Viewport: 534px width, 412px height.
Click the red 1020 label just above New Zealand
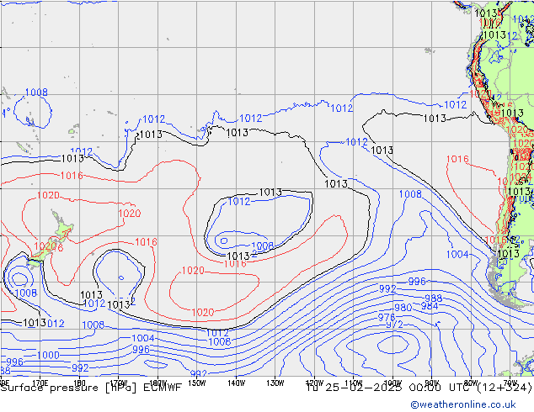[x=48, y=195]
